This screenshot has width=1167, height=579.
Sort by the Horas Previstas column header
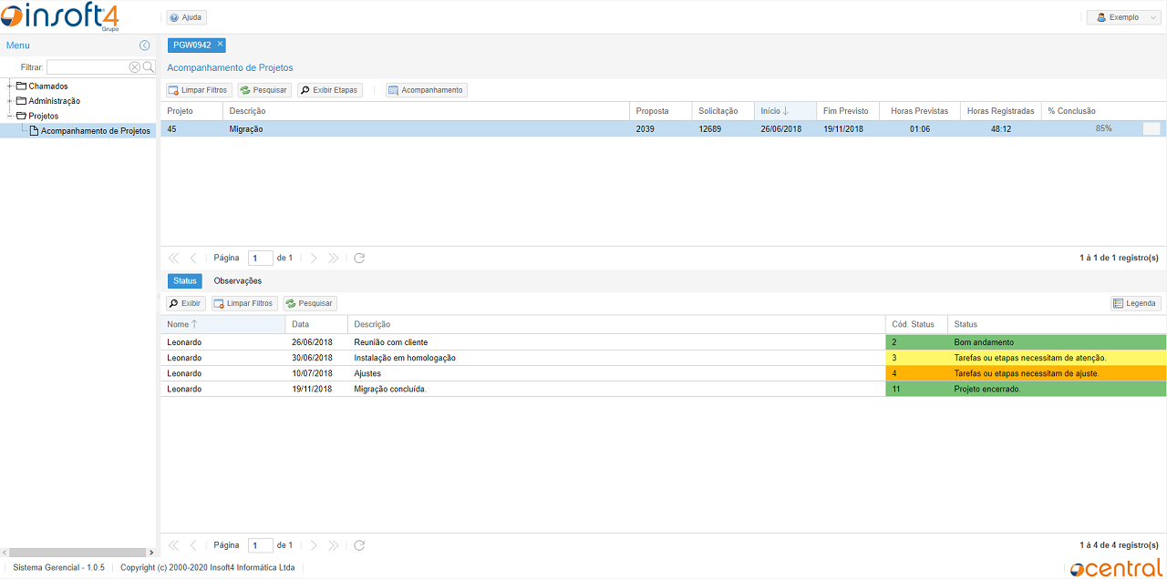pos(920,111)
